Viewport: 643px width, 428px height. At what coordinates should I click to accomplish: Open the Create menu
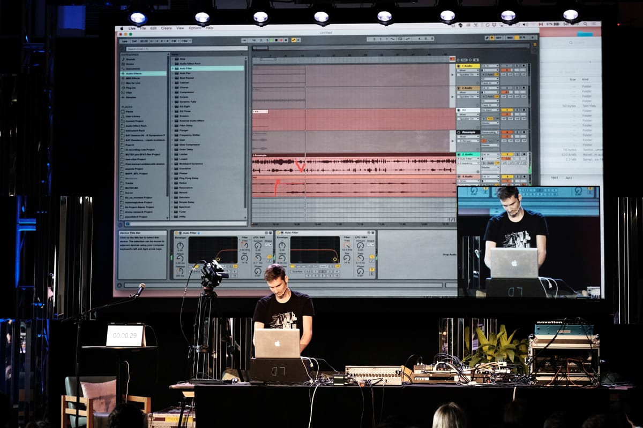coord(167,28)
